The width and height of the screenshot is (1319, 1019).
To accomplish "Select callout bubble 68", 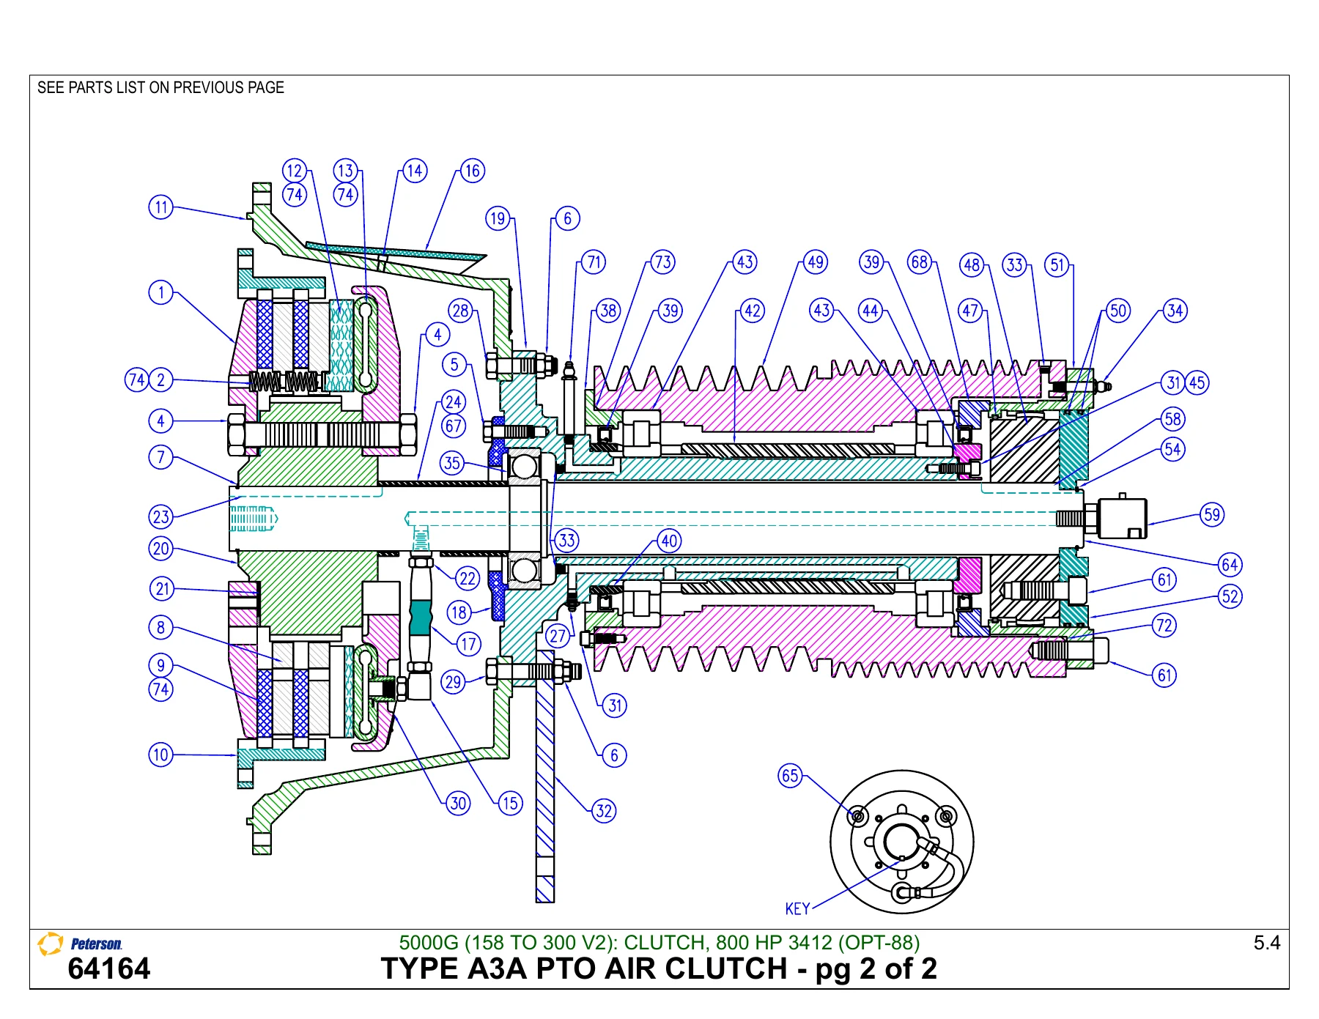I will pos(920,262).
